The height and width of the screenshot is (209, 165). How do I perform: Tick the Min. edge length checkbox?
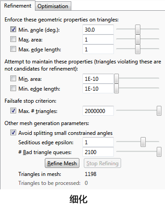13,88
